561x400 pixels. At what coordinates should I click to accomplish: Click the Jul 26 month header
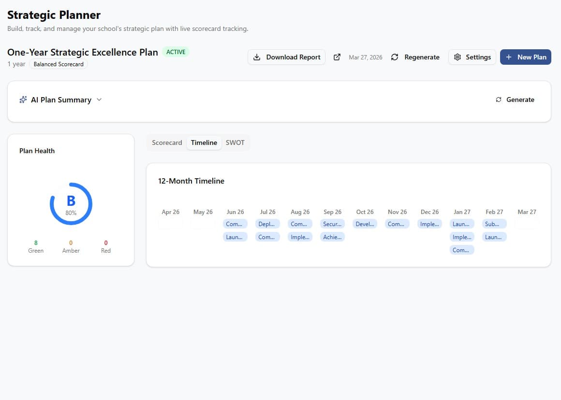(267, 212)
